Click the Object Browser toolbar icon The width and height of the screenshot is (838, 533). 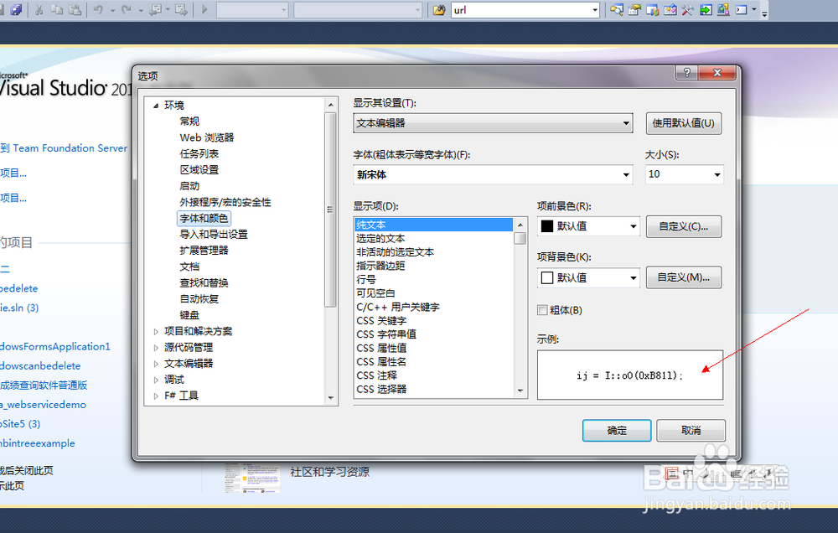tap(653, 9)
